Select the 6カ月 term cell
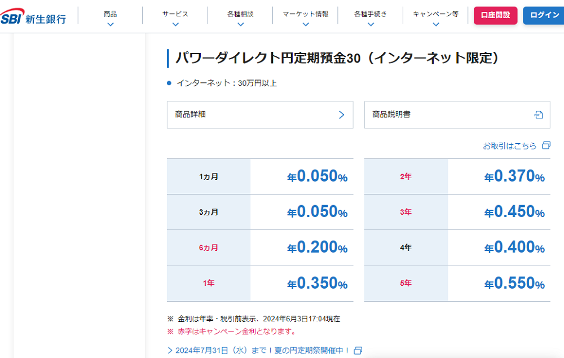 (209, 247)
